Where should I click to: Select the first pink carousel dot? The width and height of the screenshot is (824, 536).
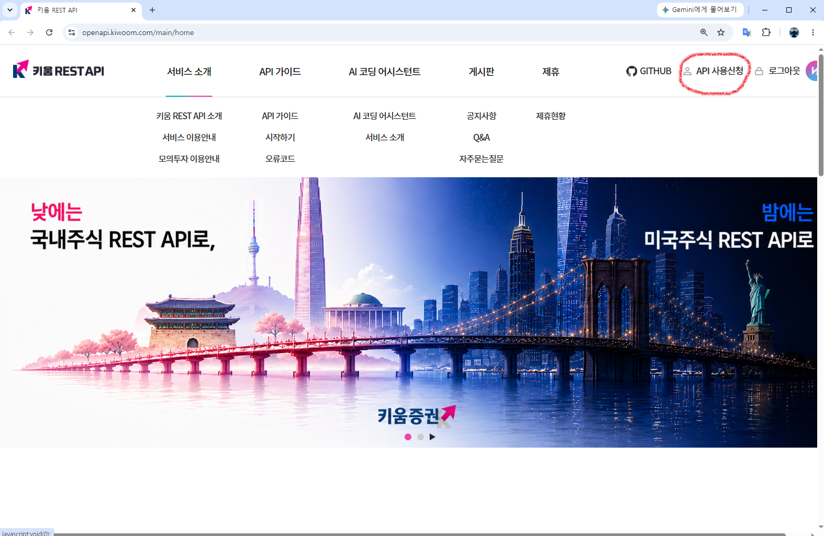[x=408, y=437]
